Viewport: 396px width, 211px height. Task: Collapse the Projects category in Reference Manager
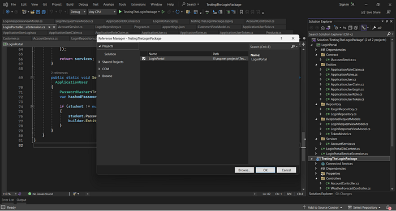100,46
